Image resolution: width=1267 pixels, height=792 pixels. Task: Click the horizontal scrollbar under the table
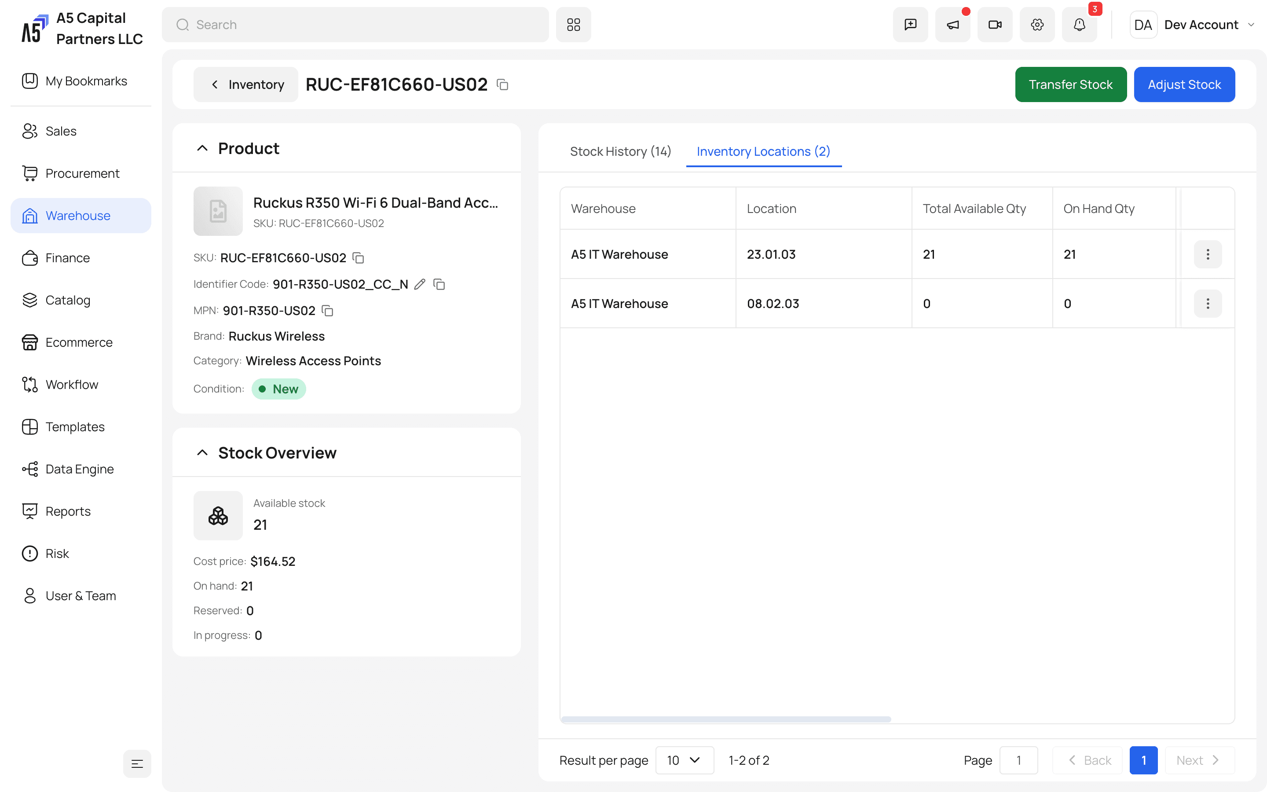click(725, 719)
